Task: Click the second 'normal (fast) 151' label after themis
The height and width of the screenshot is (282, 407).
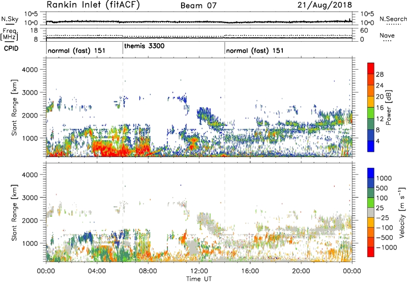Action: pyautogui.click(x=255, y=50)
